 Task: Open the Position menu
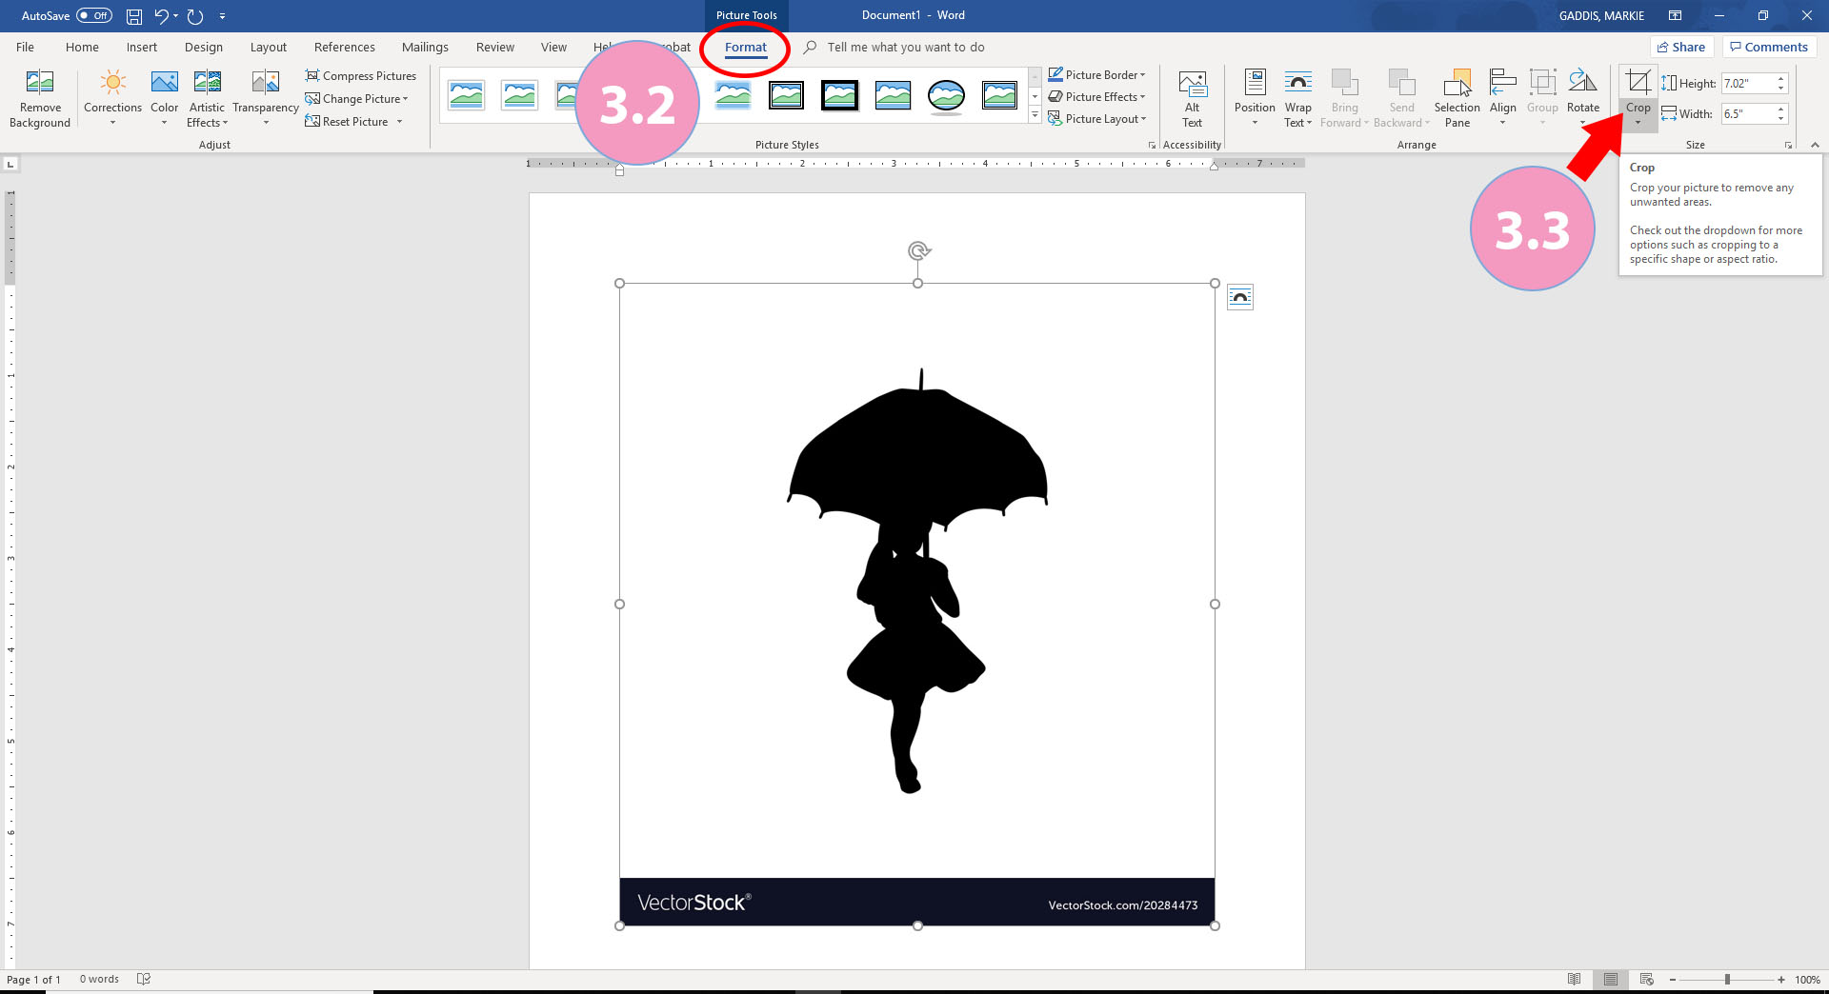[1255, 98]
